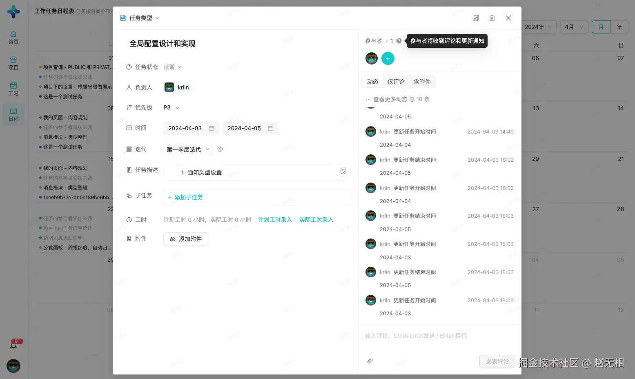Open calendar task 公式面板 - 周报纬度
The image size is (635, 379).
point(75,248)
